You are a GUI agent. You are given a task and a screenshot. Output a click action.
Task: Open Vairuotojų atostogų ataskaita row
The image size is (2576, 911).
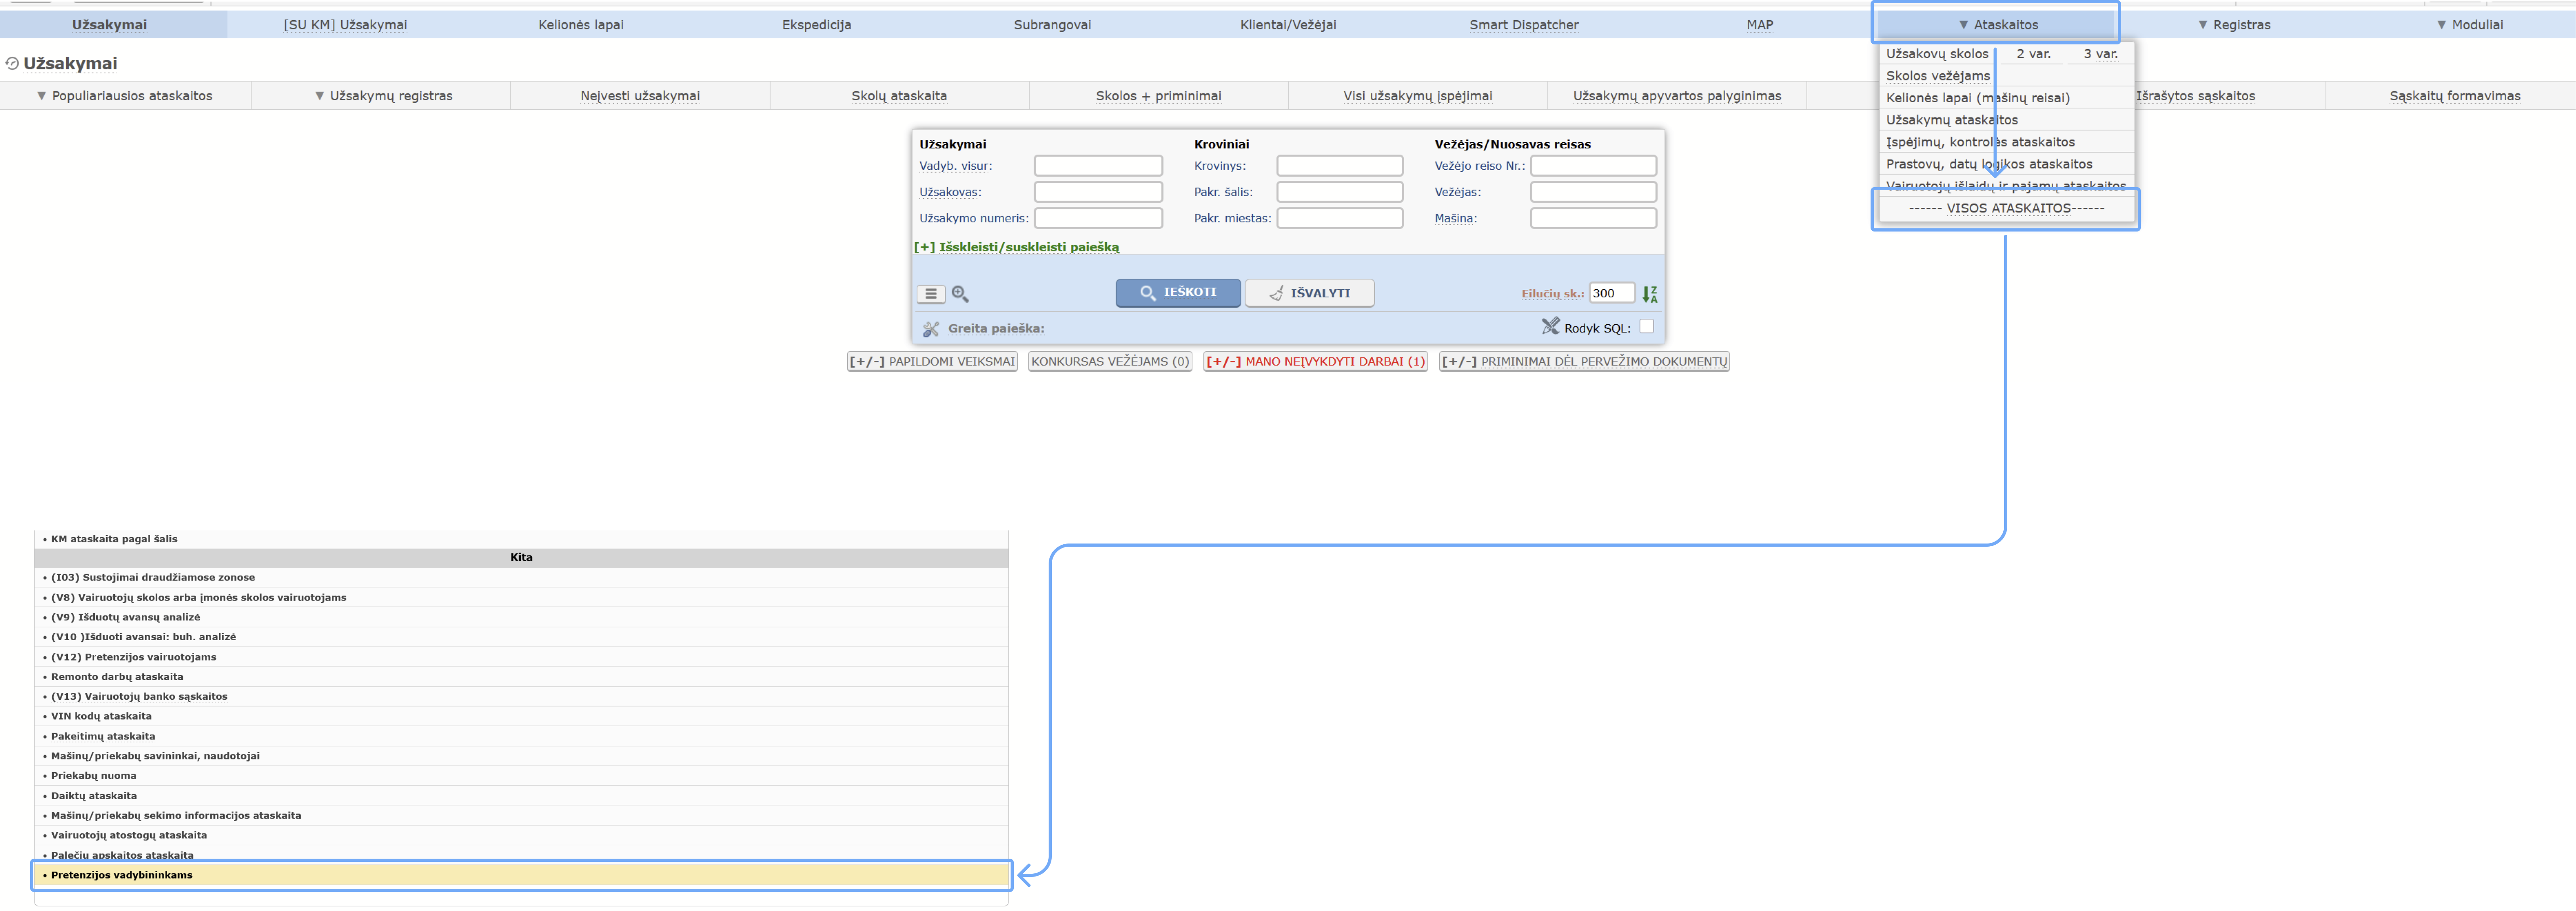click(521, 835)
